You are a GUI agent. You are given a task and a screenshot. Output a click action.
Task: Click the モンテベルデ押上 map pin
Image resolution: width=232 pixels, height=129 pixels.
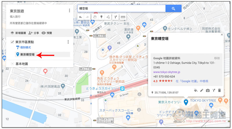coord(165,28)
